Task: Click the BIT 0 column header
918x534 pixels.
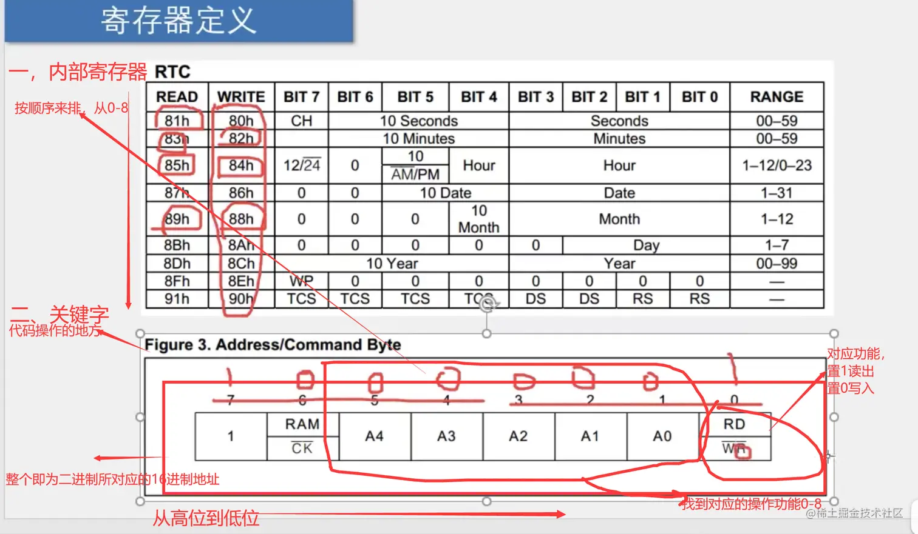Action: [699, 97]
